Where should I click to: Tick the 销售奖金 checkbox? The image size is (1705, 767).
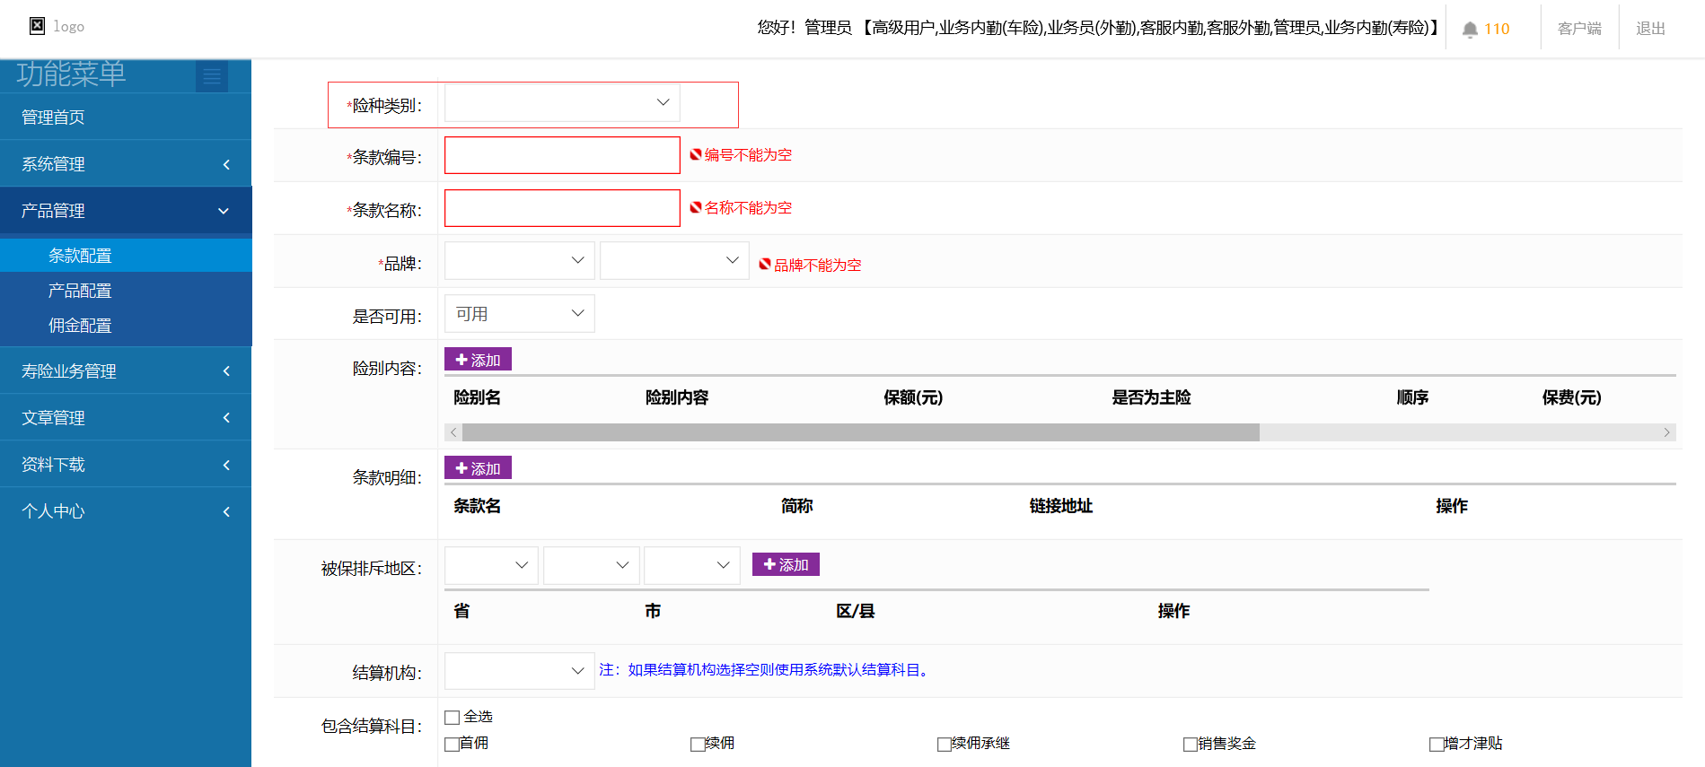click(x=1191, y=745)
